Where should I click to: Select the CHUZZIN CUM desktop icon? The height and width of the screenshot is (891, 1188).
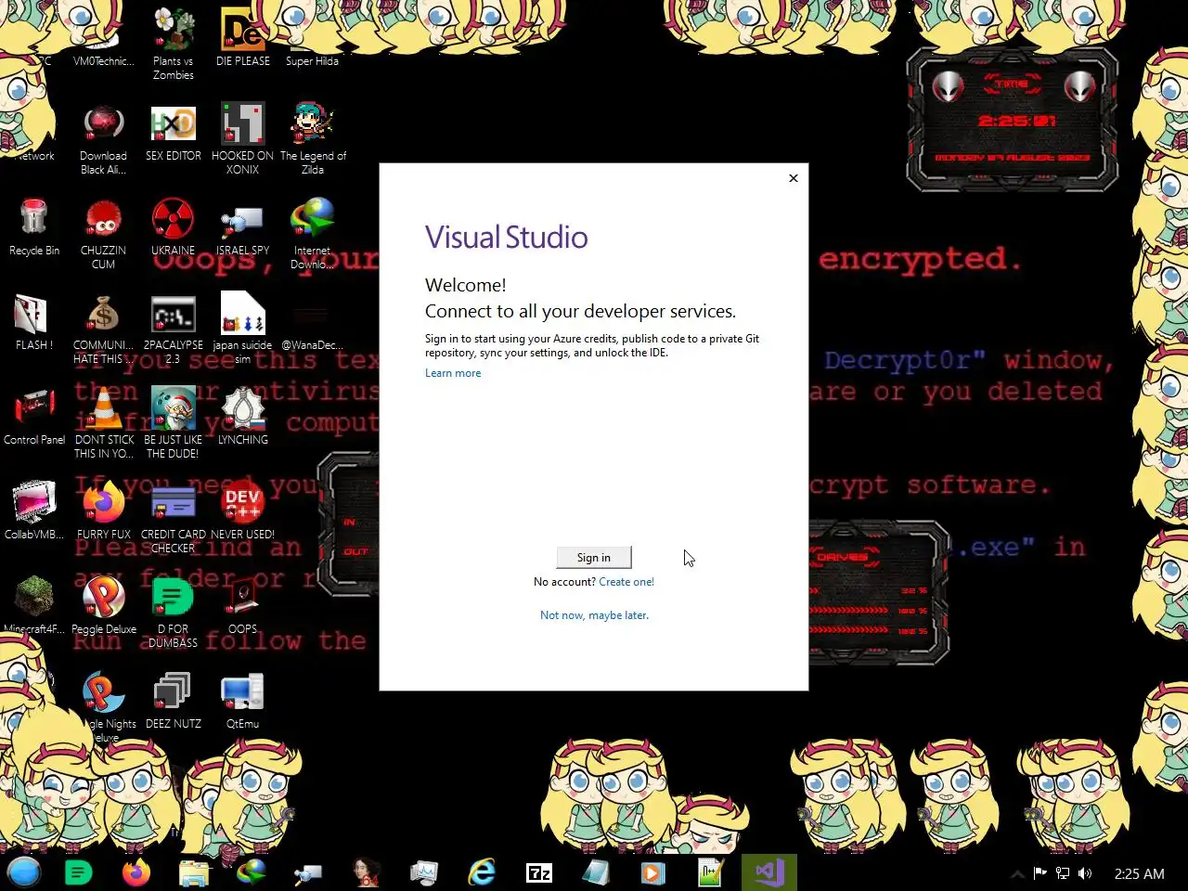[103, 234]
